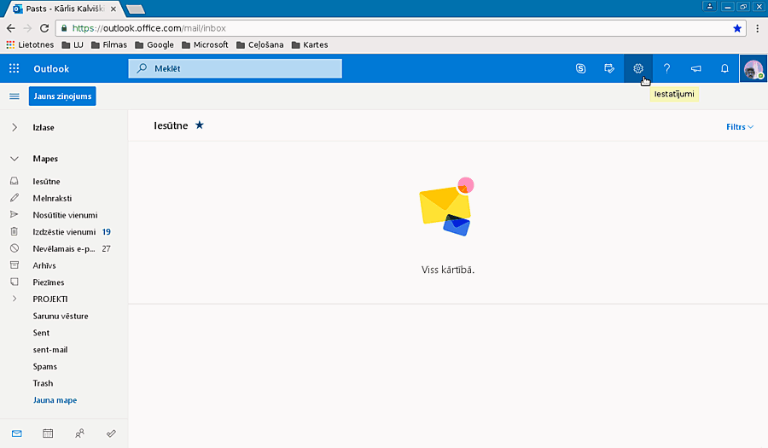Click the Mapes collapse chevron

tap(15, 159)
